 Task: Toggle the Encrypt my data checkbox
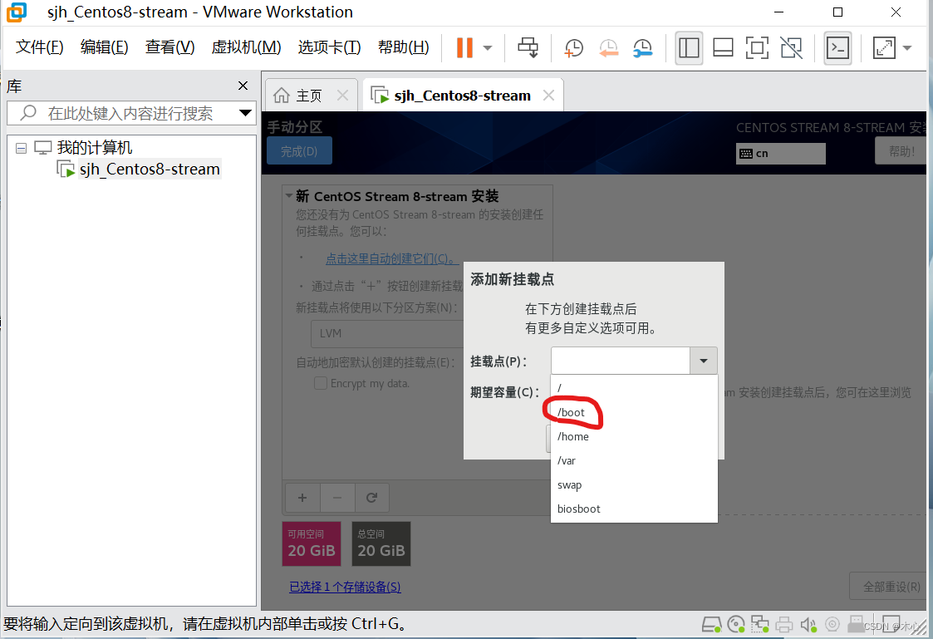pyautogui.click(x=321, y=383)
